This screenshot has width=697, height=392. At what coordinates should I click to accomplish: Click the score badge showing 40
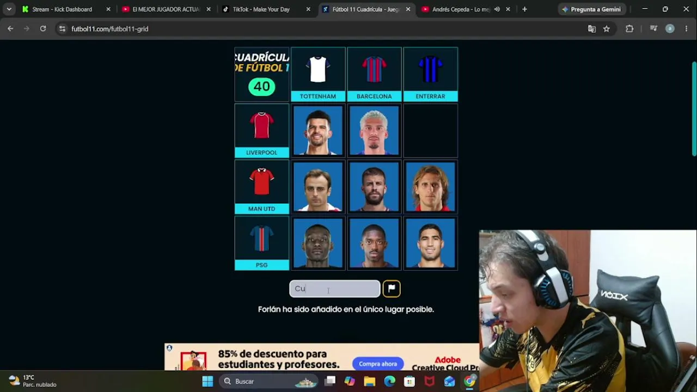click(261, 87)
